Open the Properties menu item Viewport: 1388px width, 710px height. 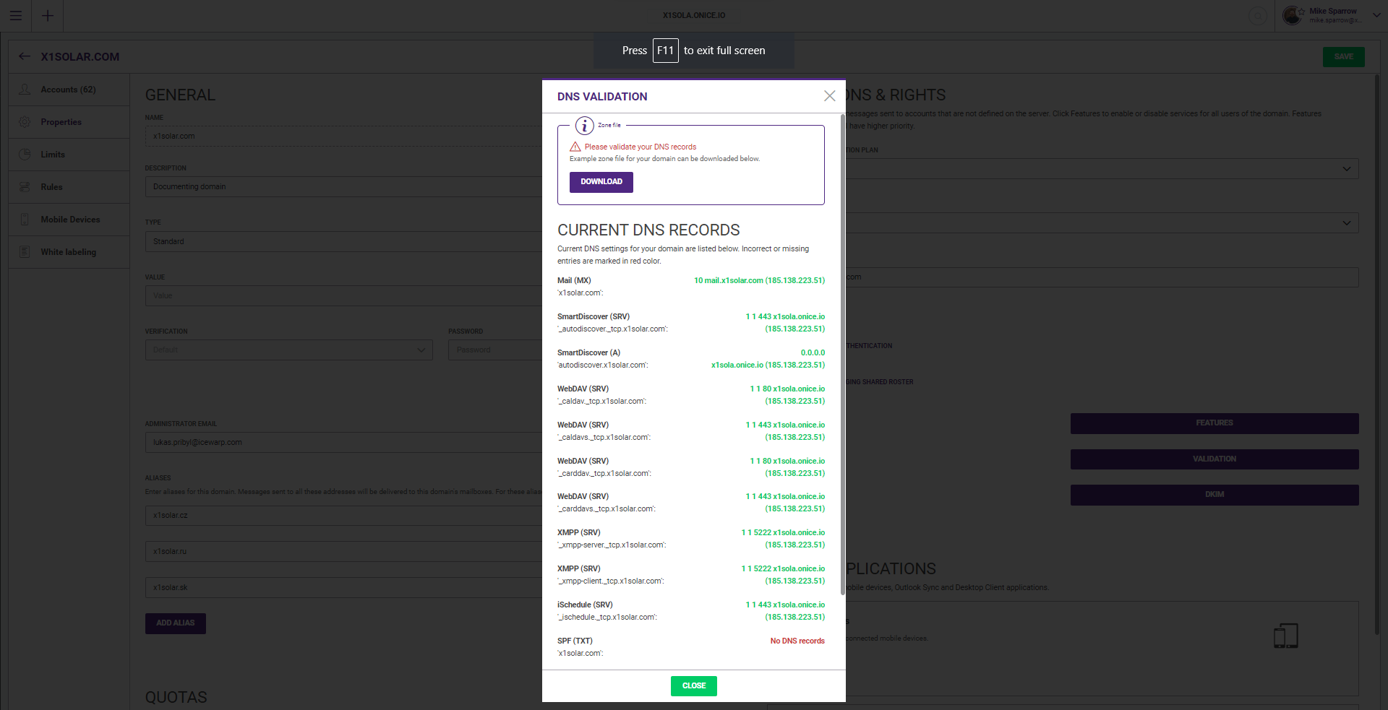[69, 122]
